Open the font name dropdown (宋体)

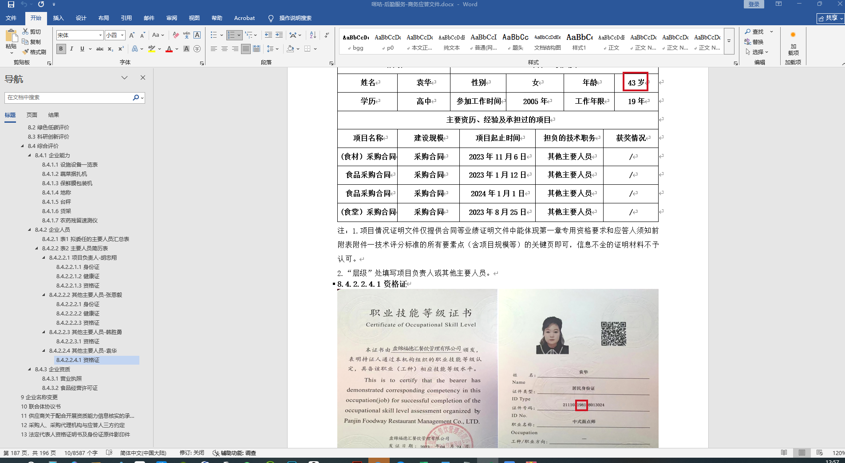(100, 35)
